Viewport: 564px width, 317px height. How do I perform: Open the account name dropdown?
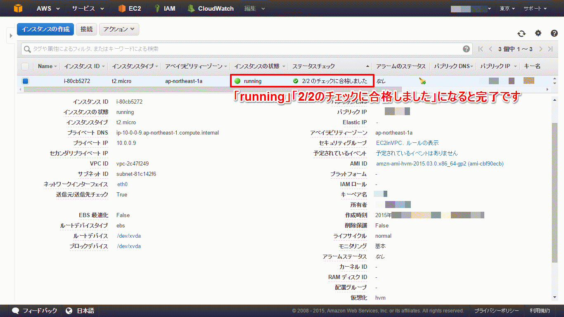click(471, 8)
